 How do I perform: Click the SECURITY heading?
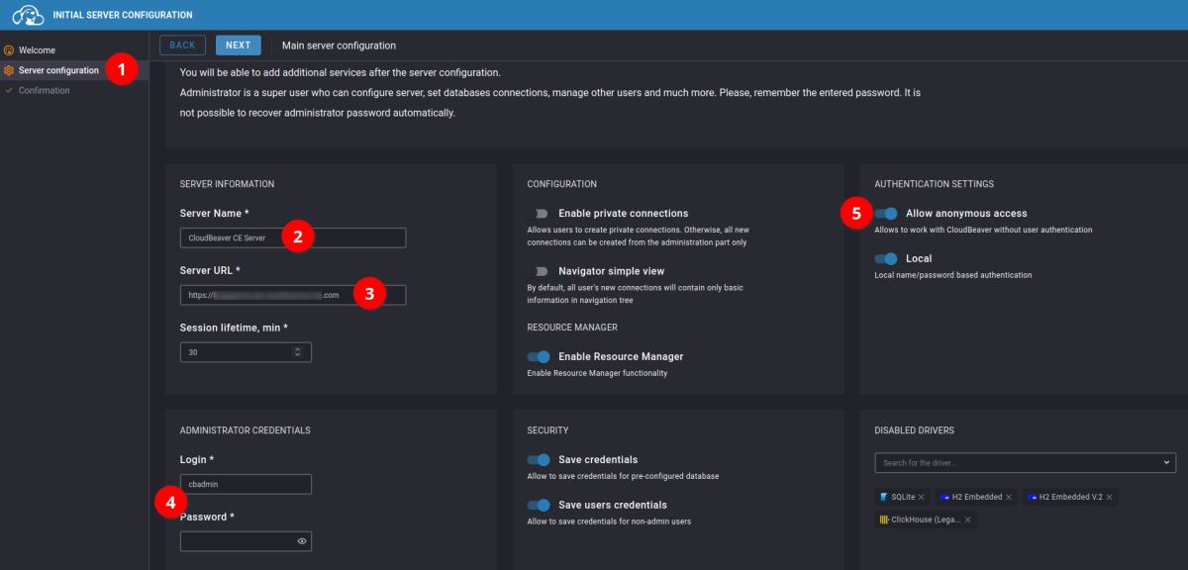547,430
